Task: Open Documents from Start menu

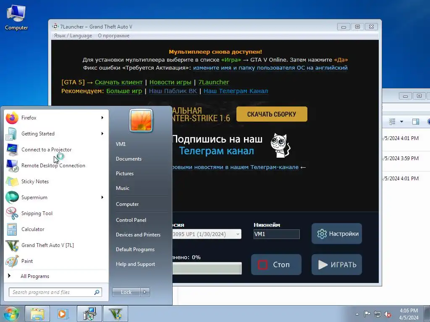Action: point(128,159)
